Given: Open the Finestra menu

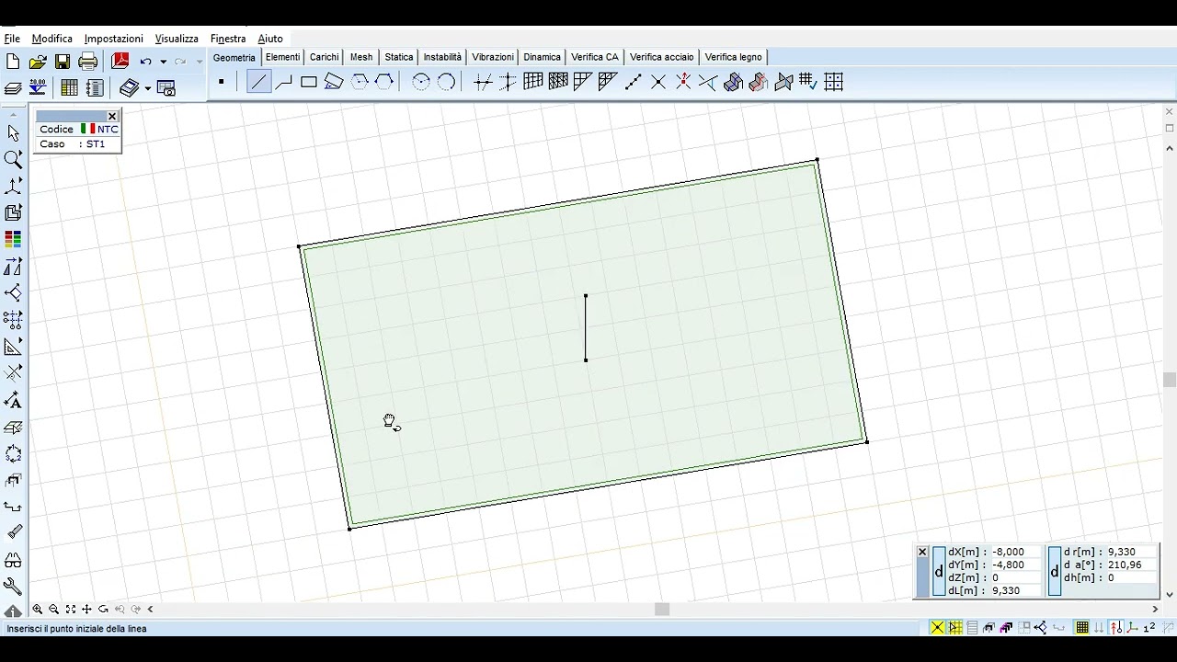Looking at the screenshot, I should click(228, 39).
